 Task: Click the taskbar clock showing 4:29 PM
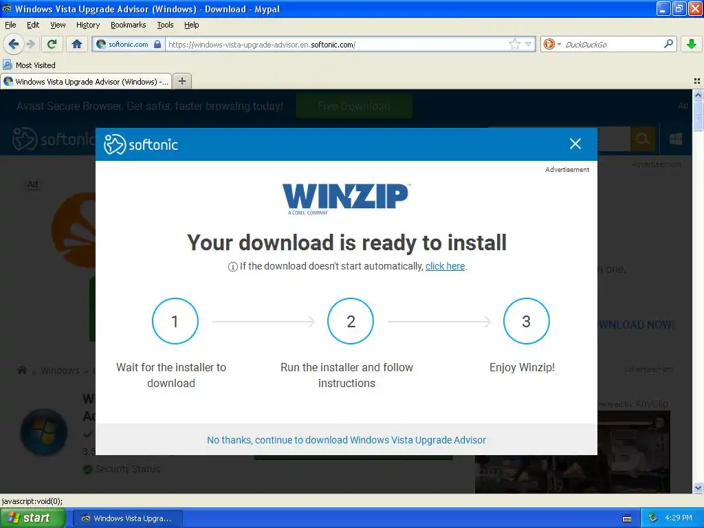tap(679, 518)
